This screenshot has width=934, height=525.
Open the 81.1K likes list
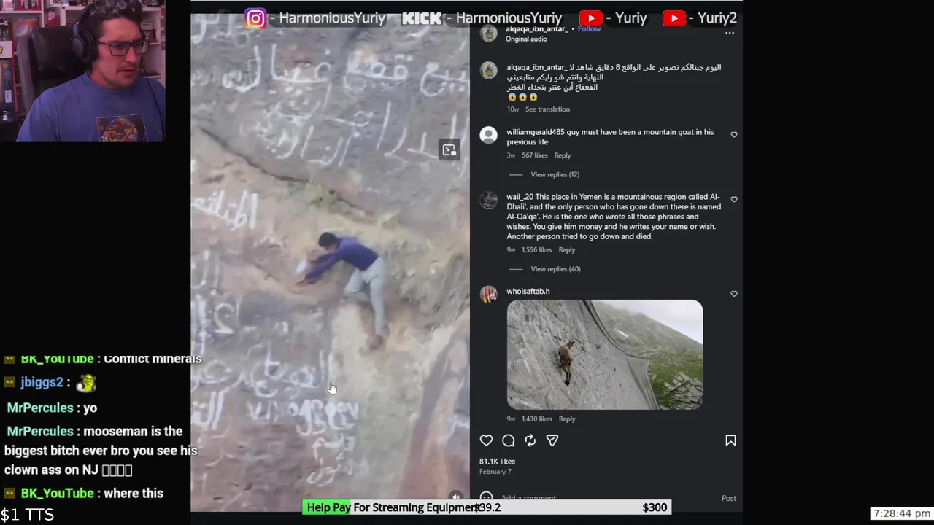[497, 462]
